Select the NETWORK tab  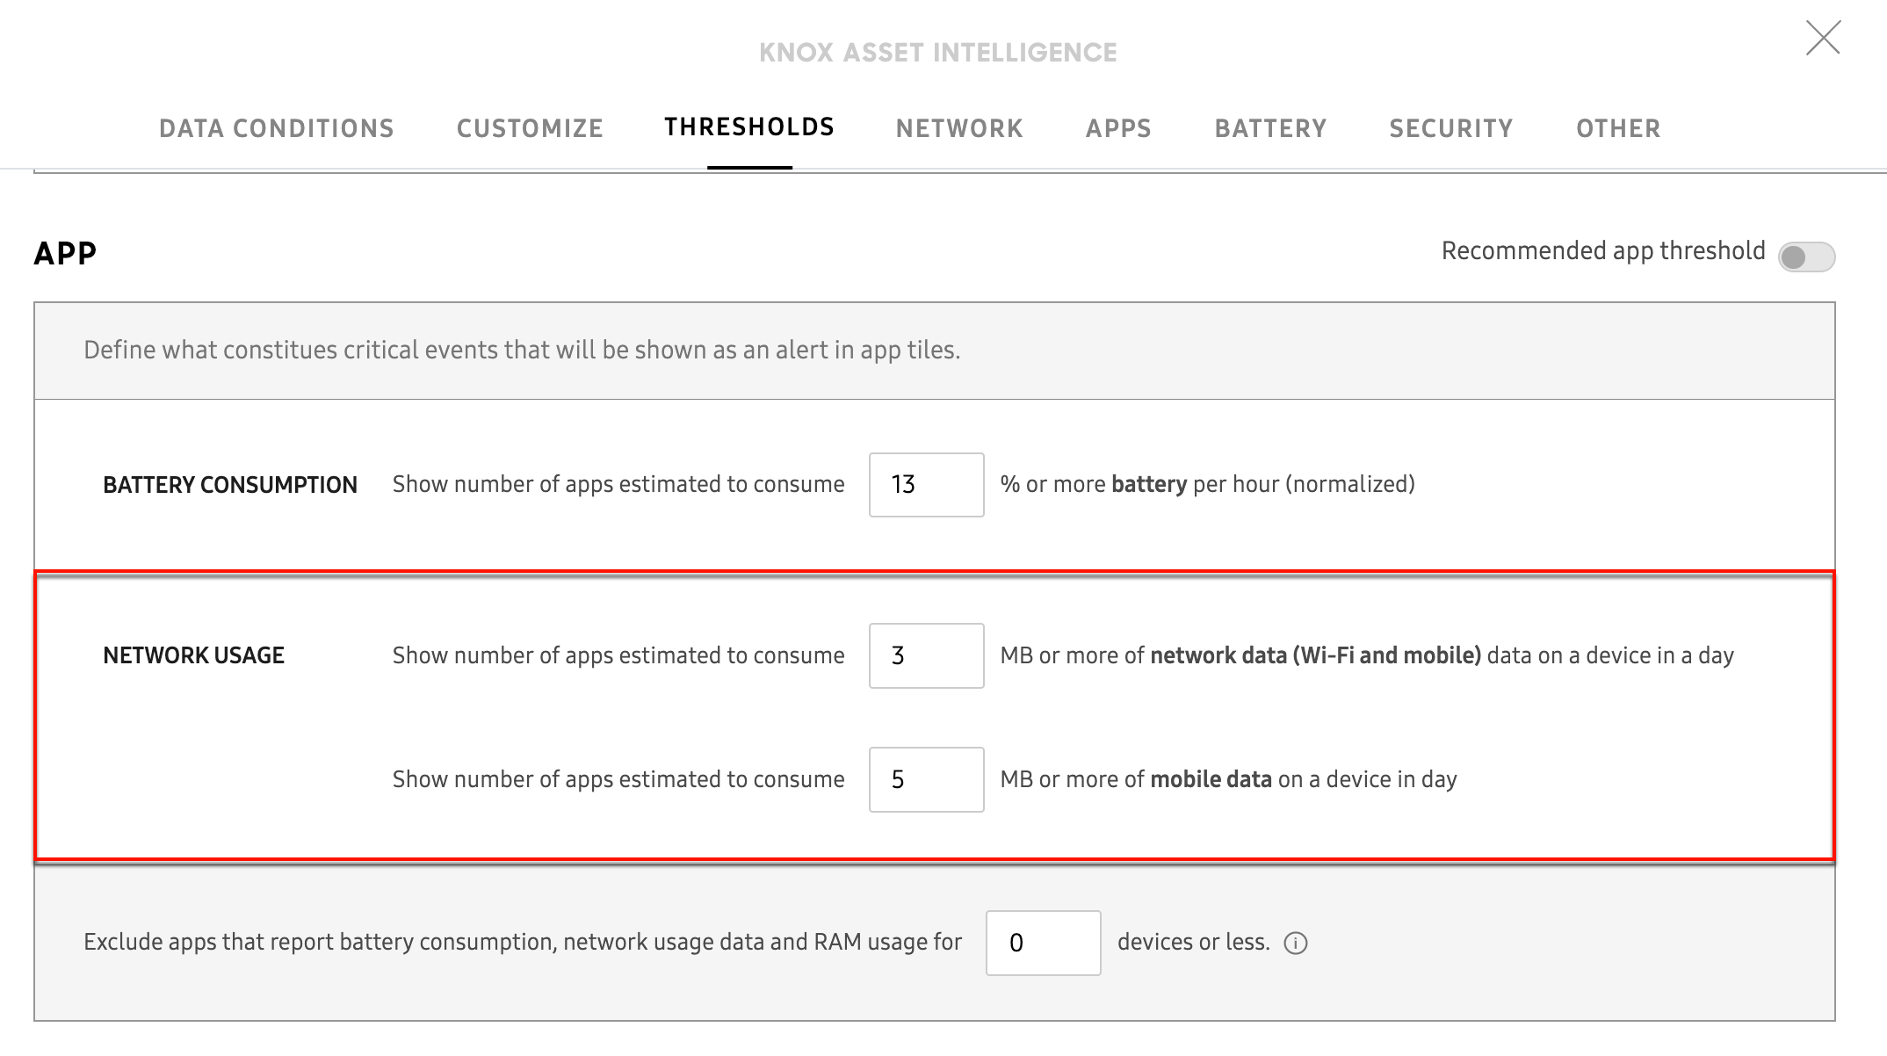tap(960, 127)
